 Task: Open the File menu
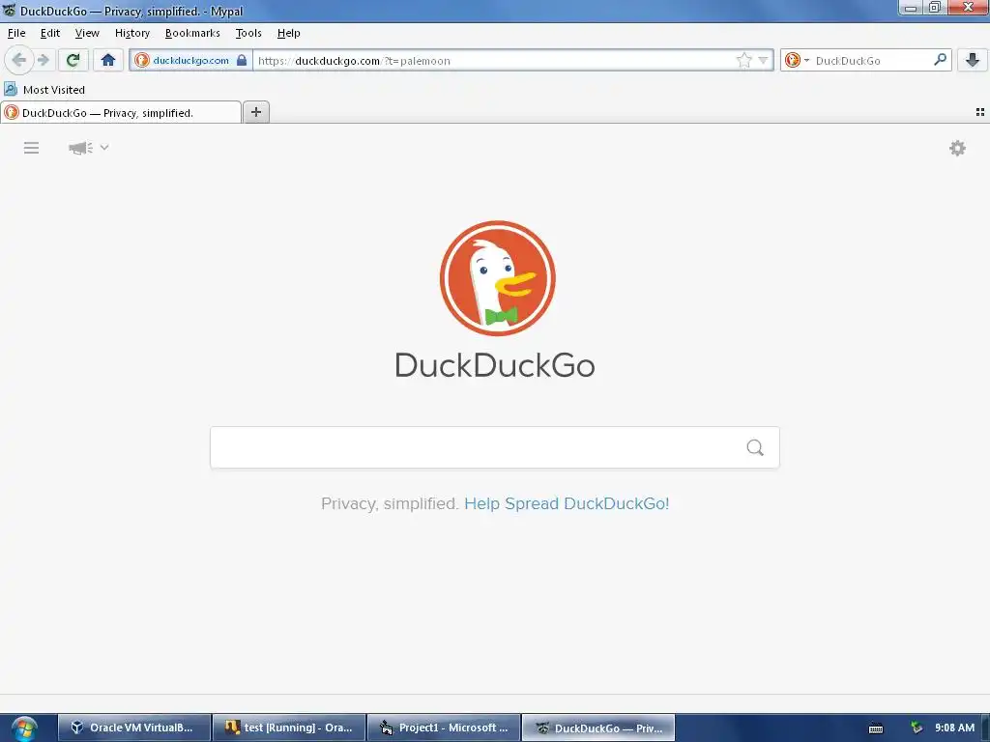tap(16, 33)
